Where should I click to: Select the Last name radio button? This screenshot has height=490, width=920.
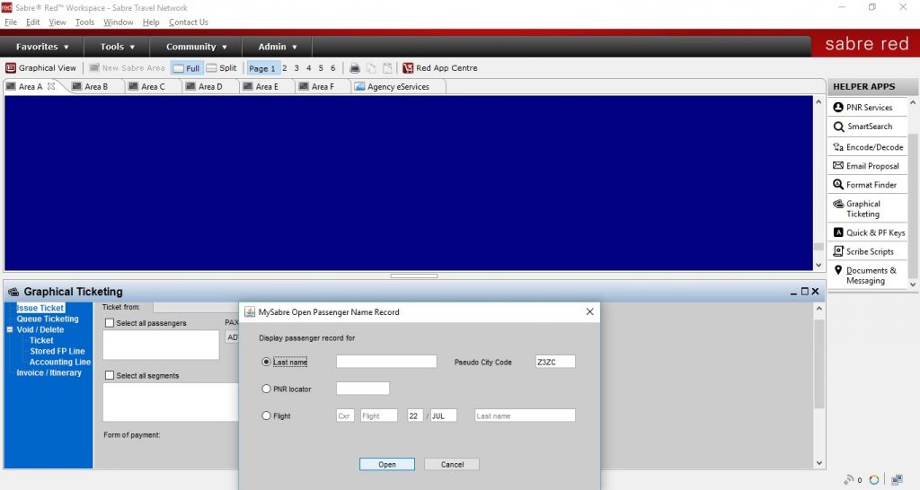266,362
